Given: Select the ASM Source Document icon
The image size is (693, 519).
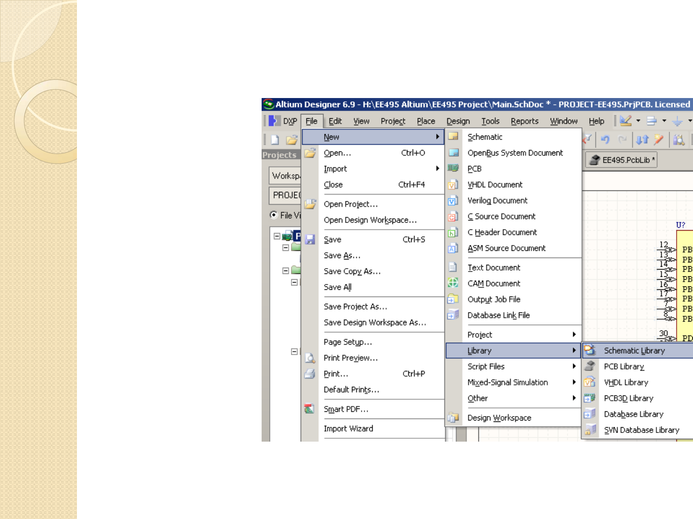Looking at the screenshot, I should 453,248.
